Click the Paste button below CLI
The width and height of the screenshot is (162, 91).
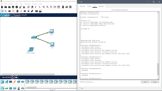tap(155, 82)
